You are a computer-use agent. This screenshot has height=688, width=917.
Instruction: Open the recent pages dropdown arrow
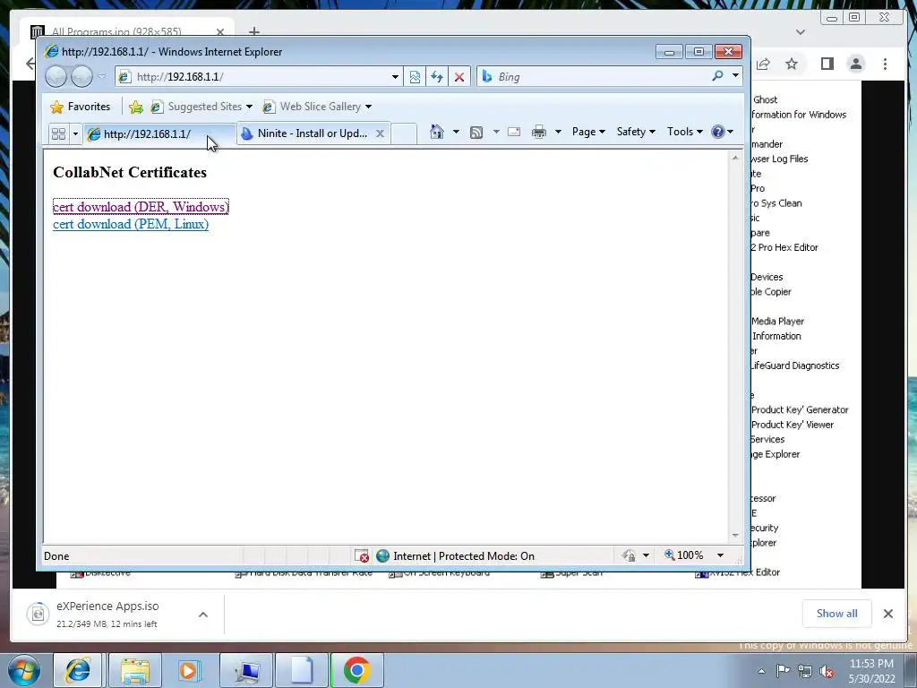tap(102, 76)
